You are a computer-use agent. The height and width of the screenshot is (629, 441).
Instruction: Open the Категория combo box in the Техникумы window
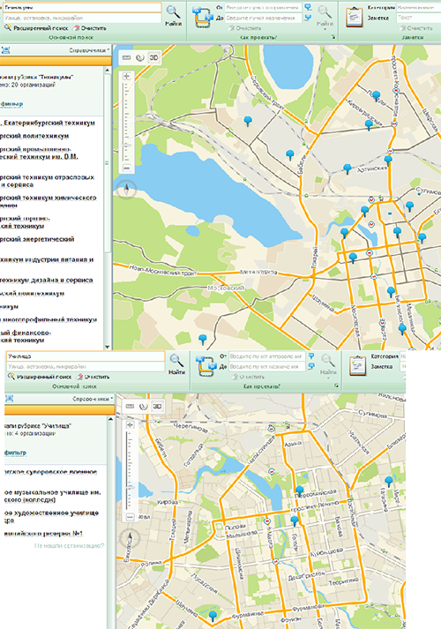pos(419,7)
